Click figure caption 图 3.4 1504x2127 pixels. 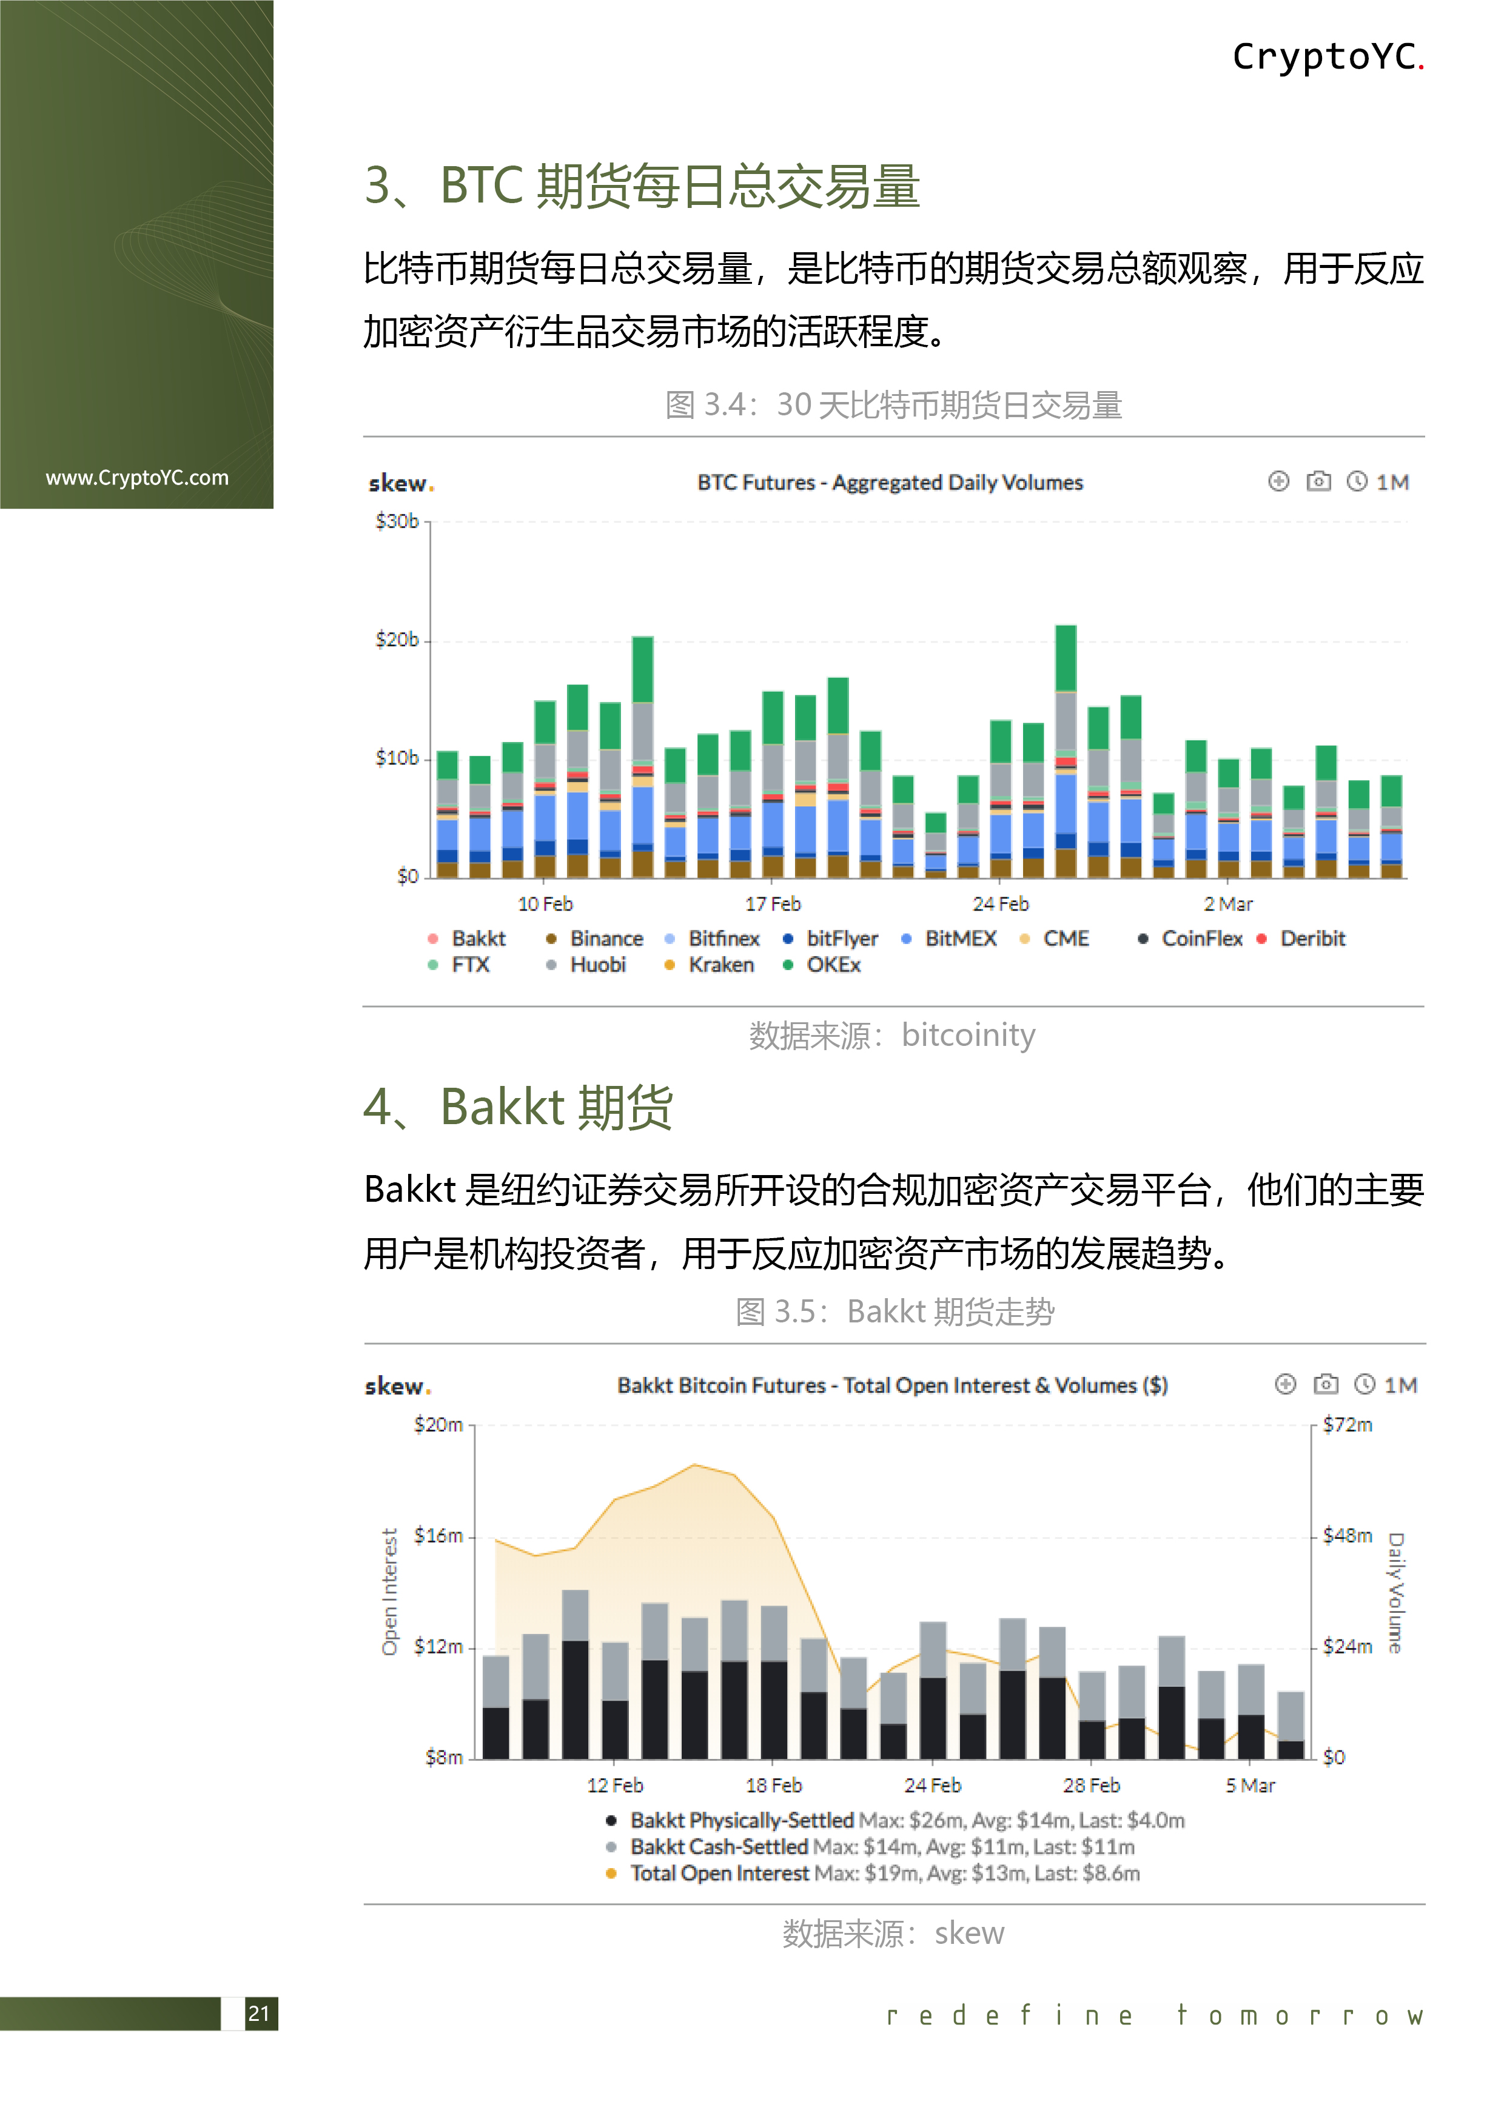pos(893,405)
